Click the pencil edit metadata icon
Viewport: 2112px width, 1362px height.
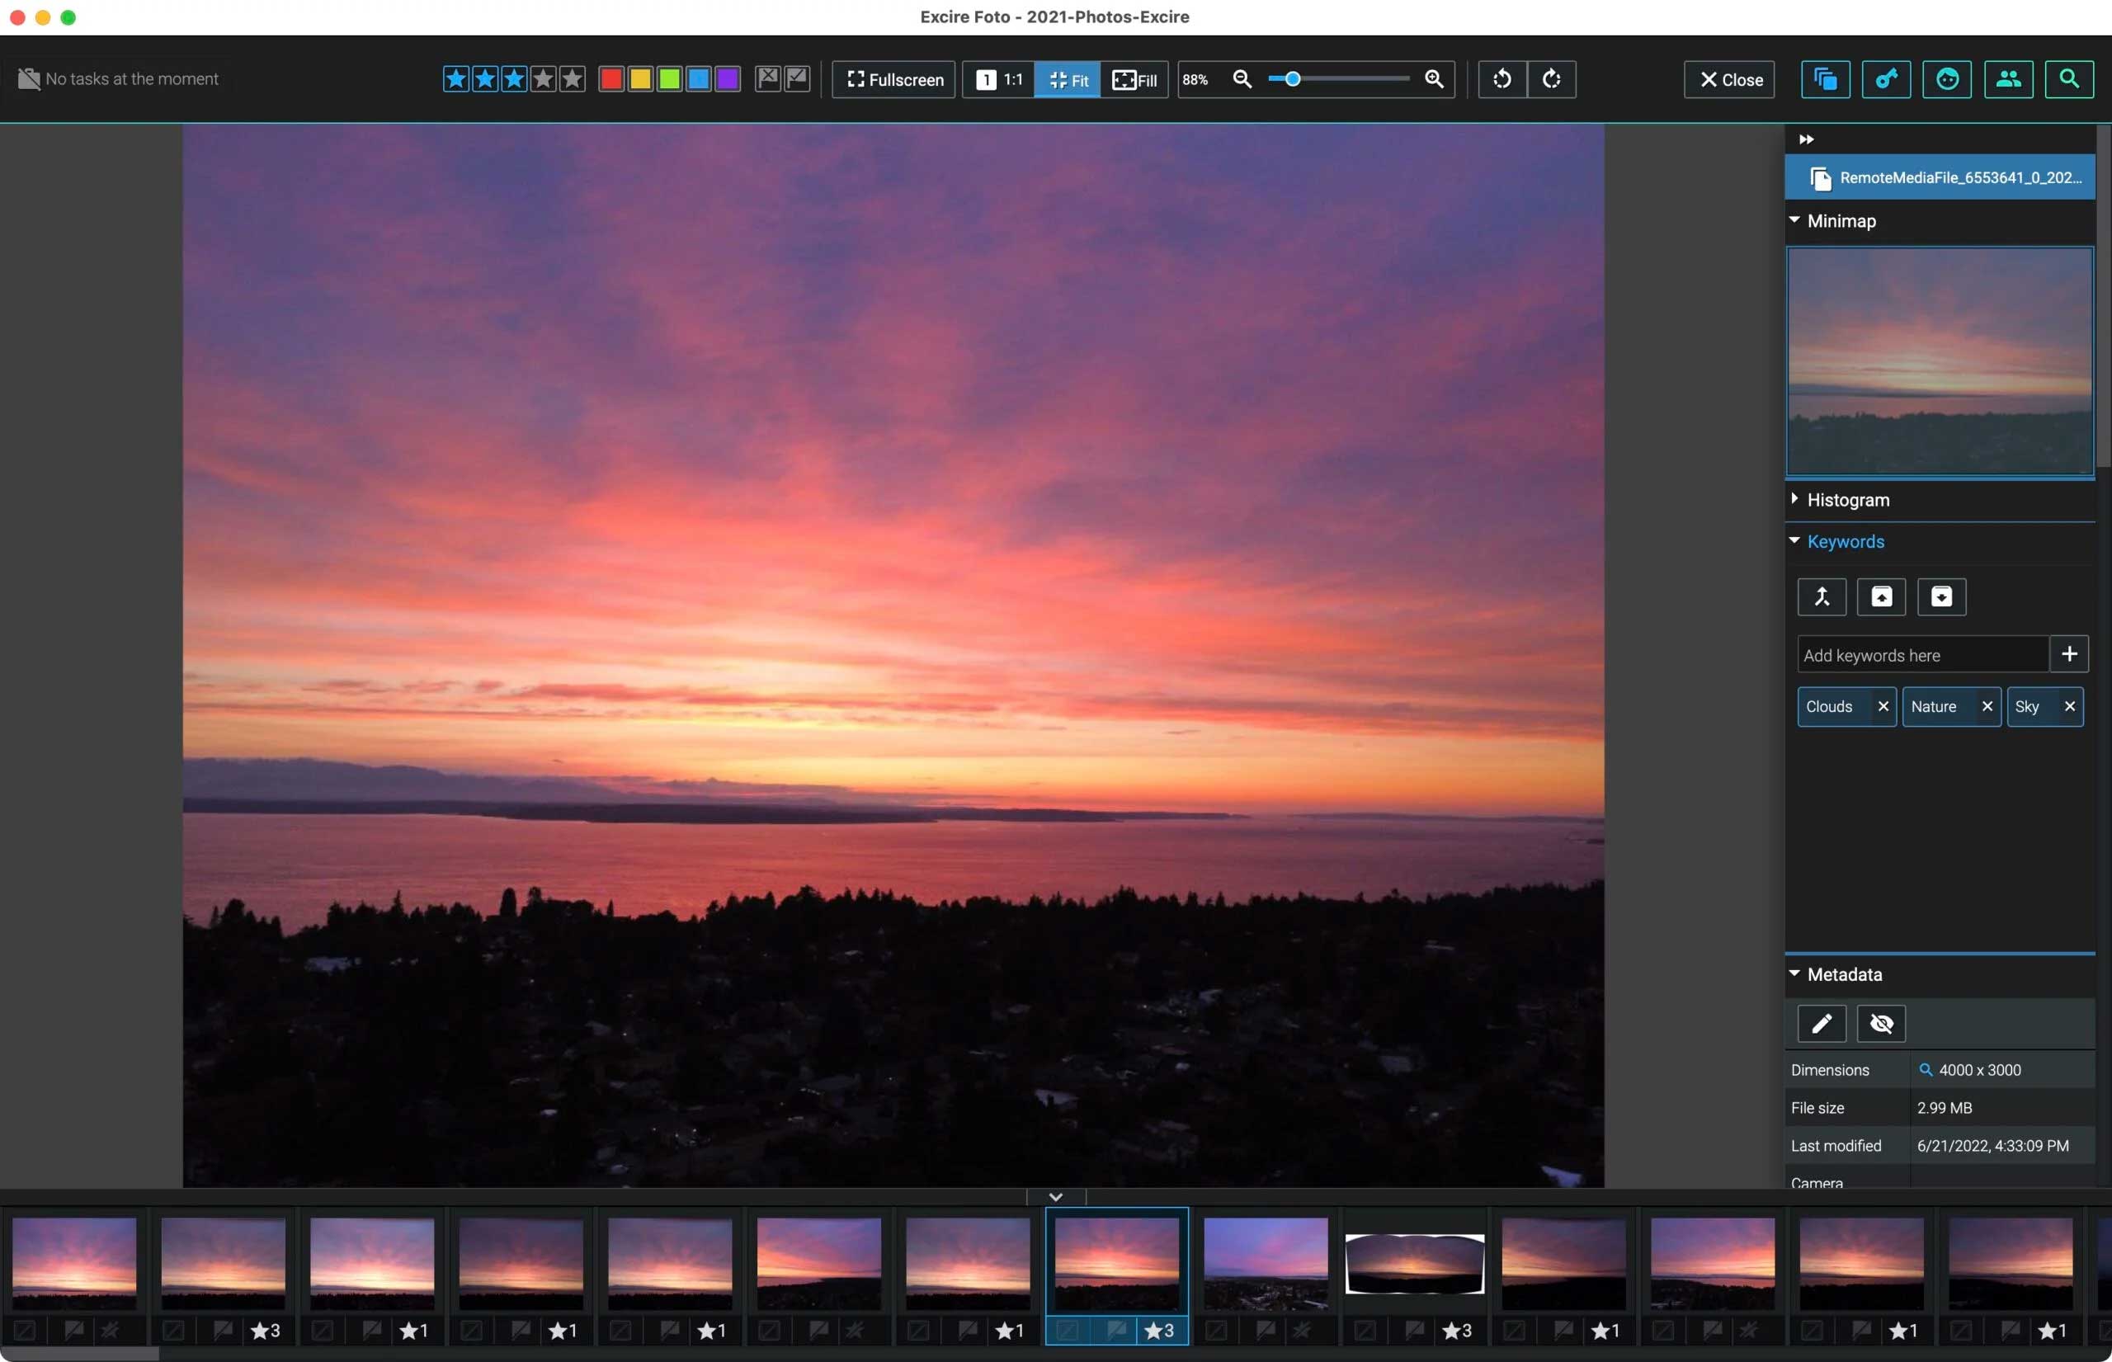[x=1821, y=1024]
